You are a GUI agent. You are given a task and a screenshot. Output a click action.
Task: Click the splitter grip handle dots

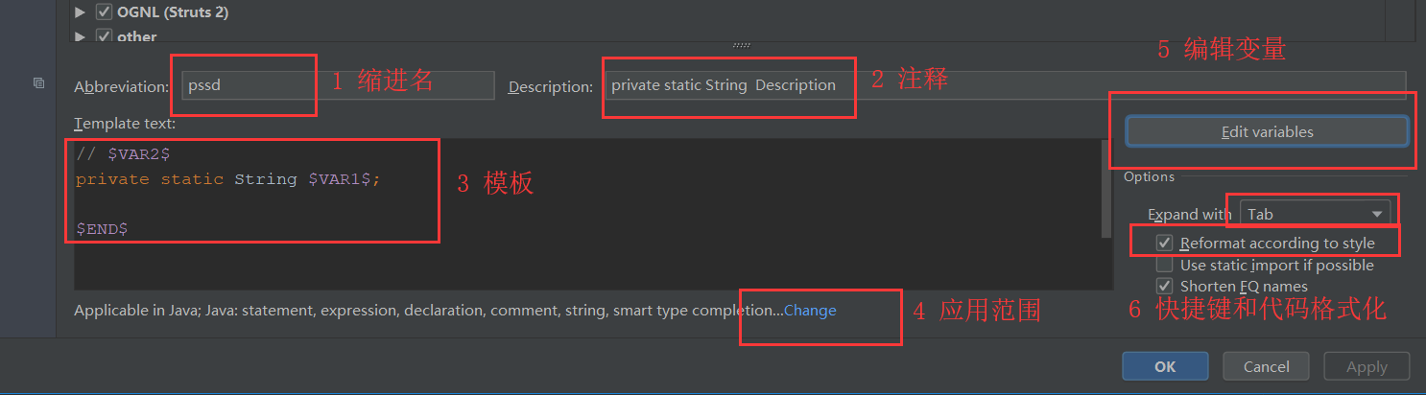click(x=741, y=45)
